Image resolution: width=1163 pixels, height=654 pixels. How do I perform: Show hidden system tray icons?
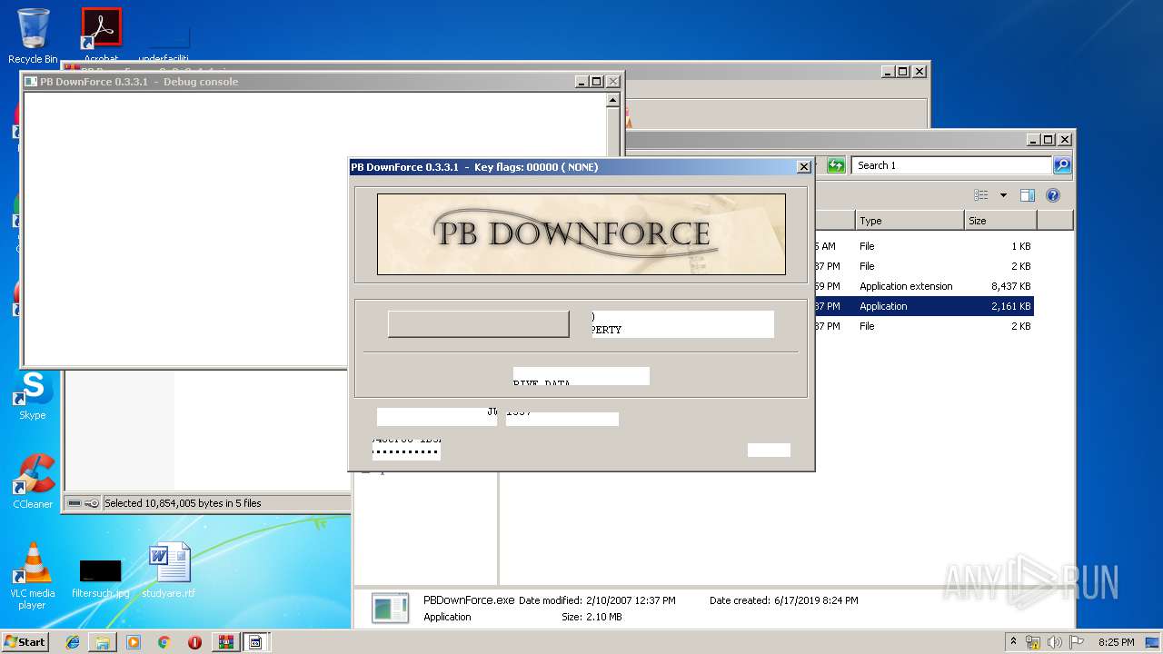point(1014,641)
